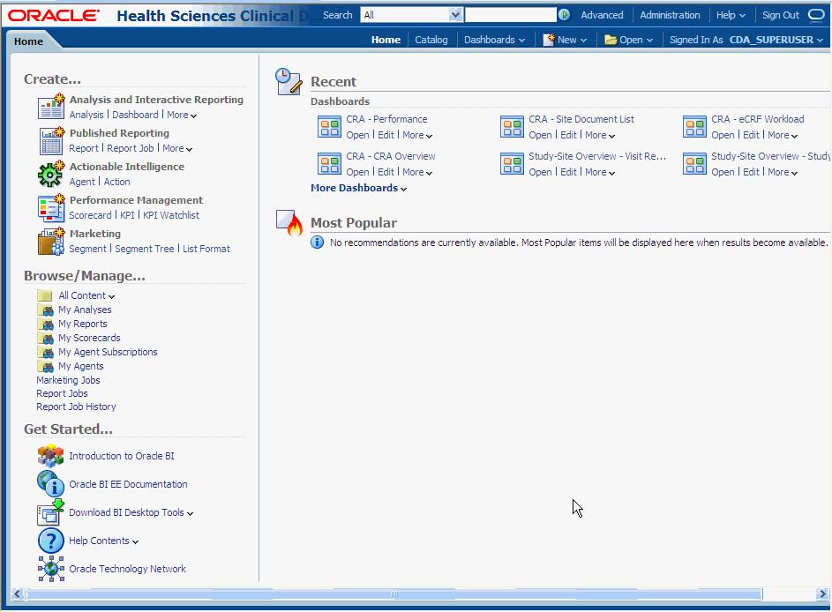
Task: Expand the More Dashboards list
Action: (x=359, y=188)
